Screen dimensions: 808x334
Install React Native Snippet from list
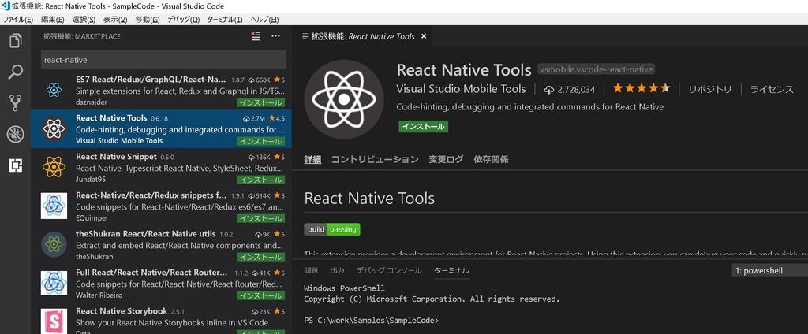(x=260, y=180)
